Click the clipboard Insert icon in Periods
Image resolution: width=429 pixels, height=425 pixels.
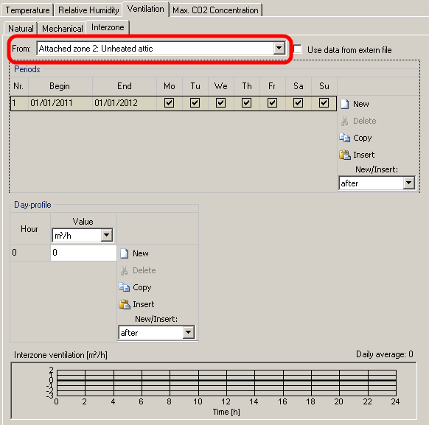tap(345, 155)
